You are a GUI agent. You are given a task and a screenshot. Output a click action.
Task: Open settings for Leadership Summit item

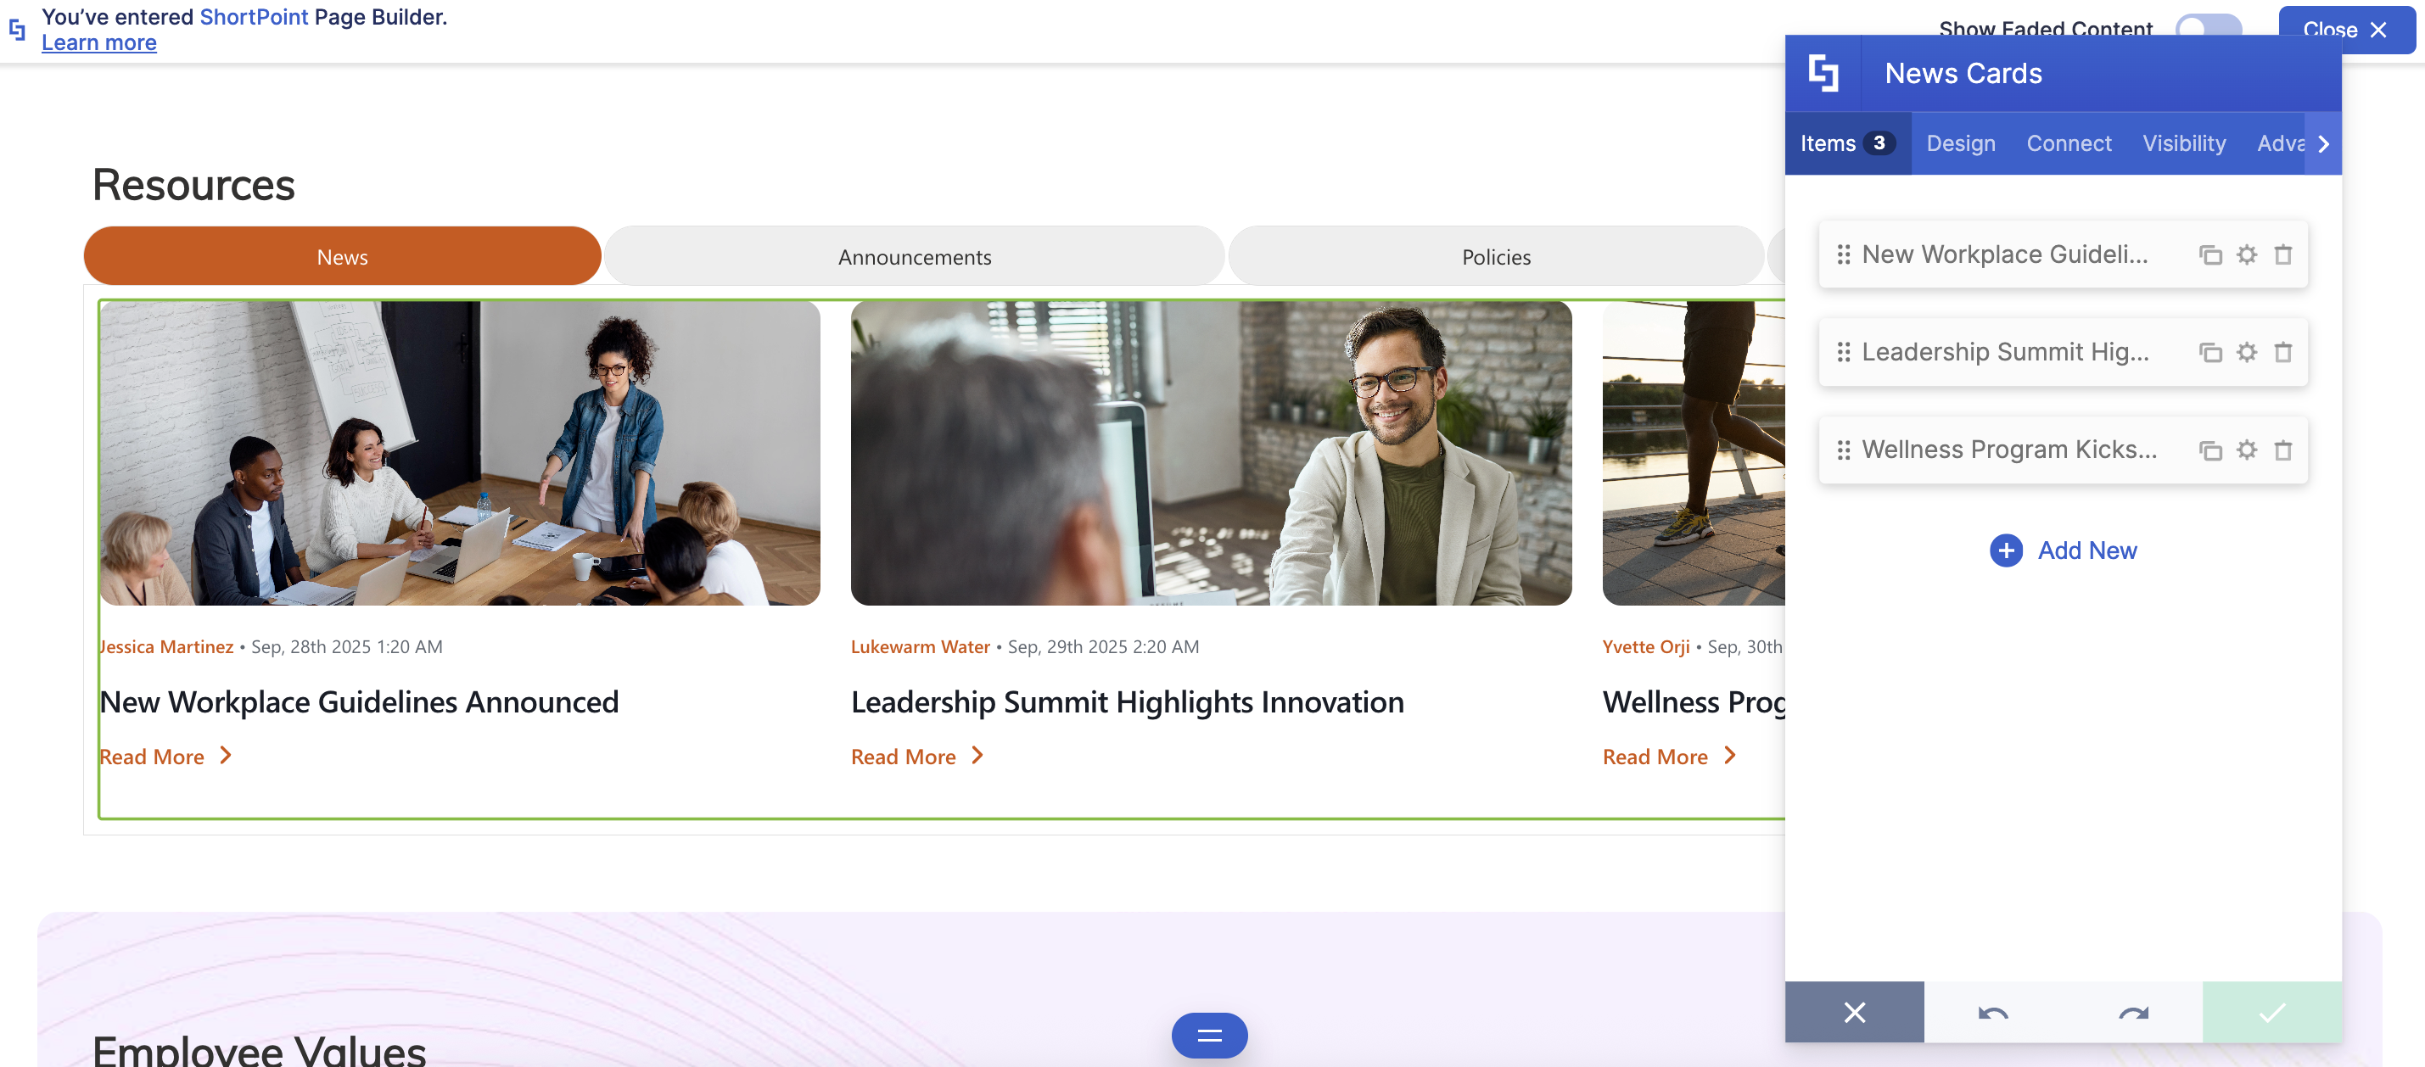[x=2246, y=353]
